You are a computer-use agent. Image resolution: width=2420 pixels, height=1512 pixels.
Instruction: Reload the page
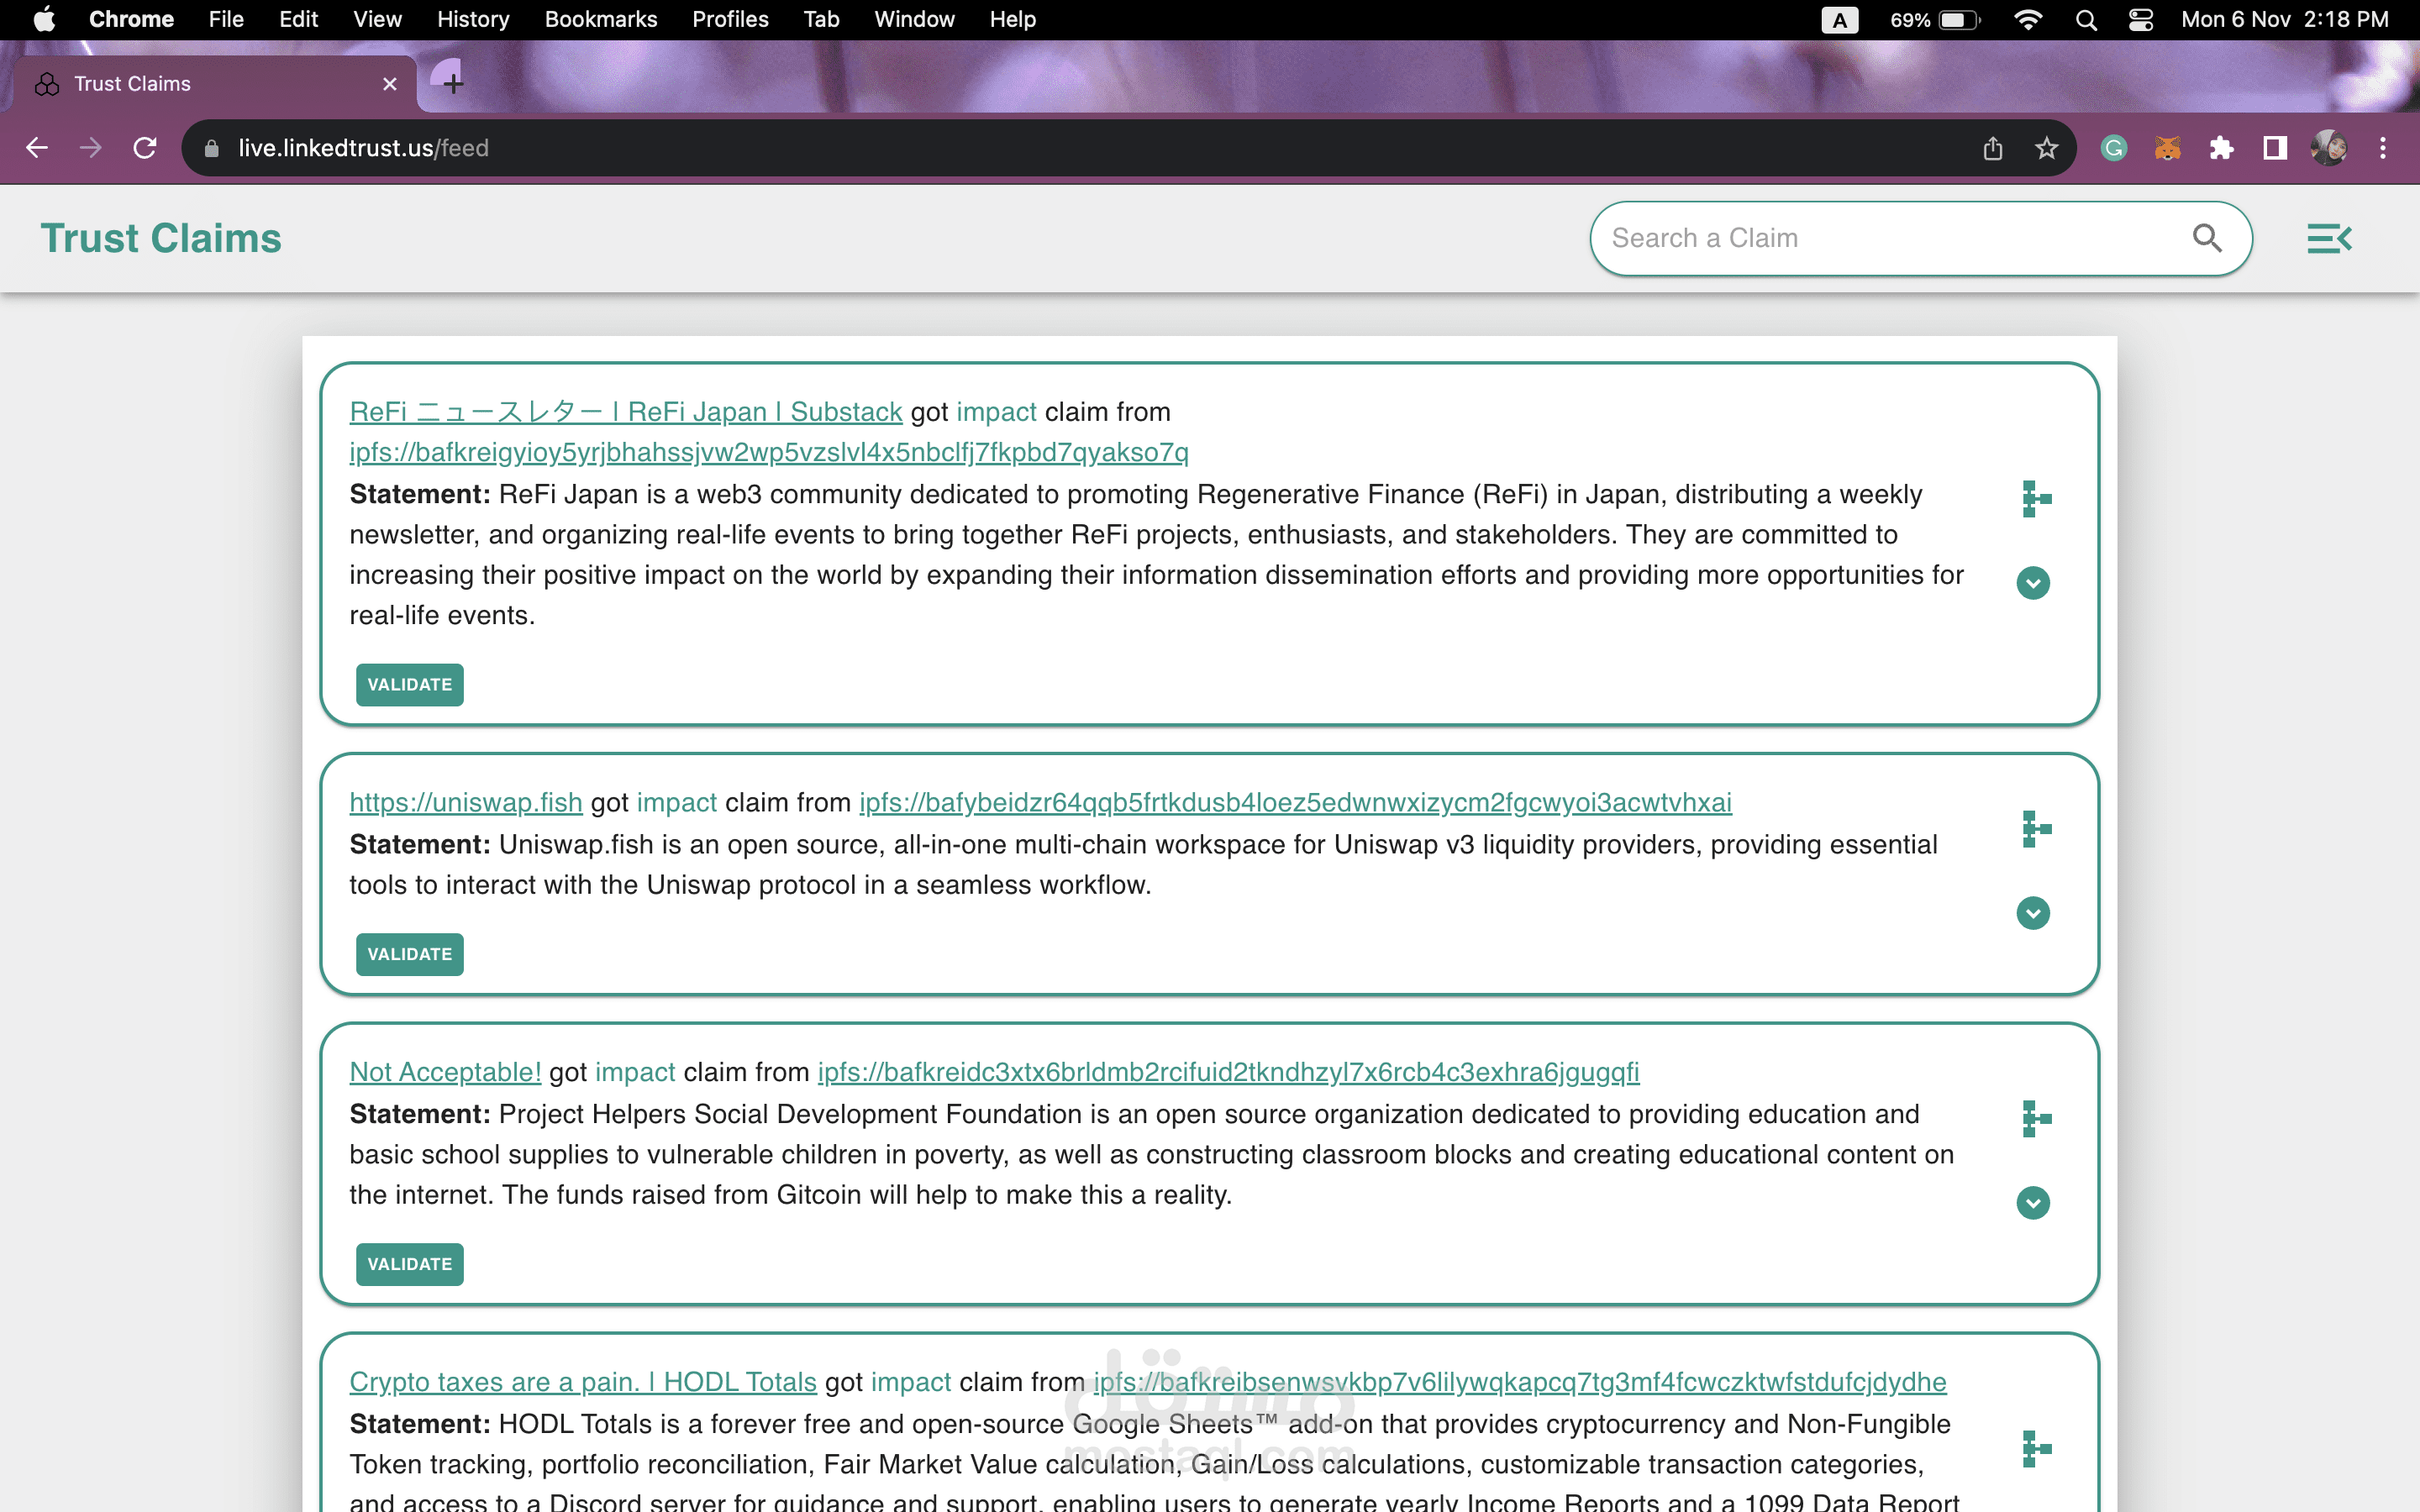145,148
